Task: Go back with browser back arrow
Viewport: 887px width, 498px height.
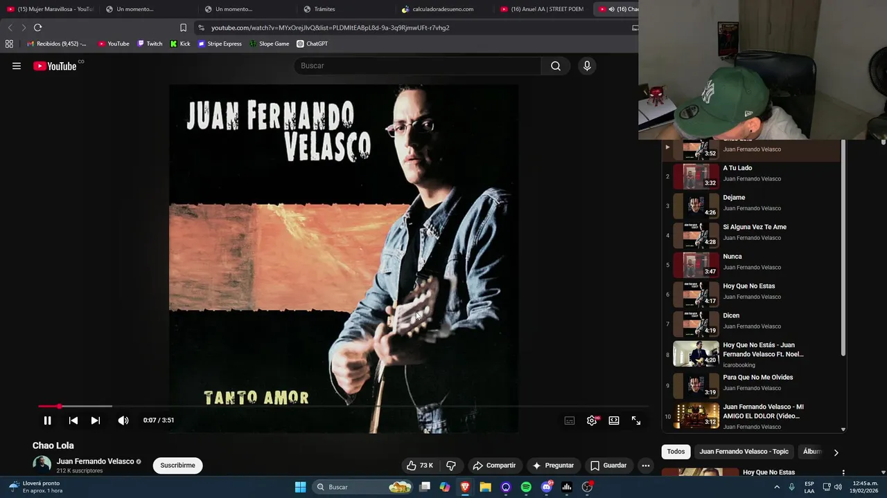Action: pyautogui.click(x=10, y=28)
